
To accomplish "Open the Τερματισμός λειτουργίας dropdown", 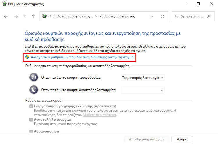I will point(143,78).
